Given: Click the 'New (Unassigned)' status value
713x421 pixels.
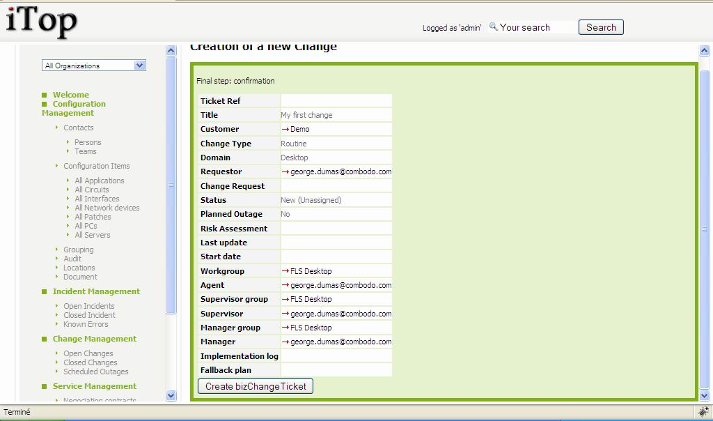Looking at the screenshot, I should point(311,200).
